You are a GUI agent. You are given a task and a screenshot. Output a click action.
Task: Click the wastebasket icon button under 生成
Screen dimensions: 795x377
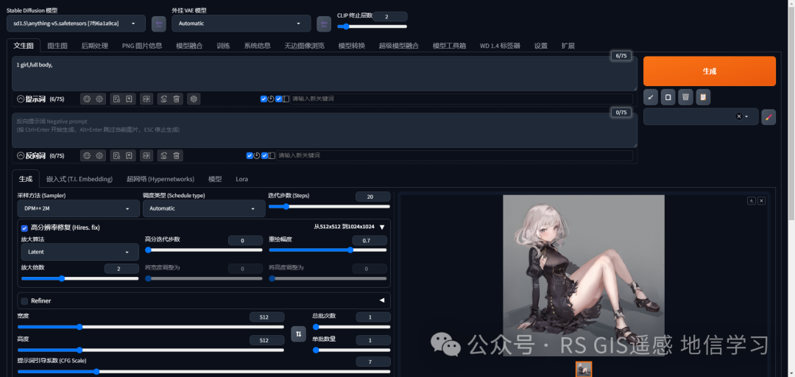(685, 97)
